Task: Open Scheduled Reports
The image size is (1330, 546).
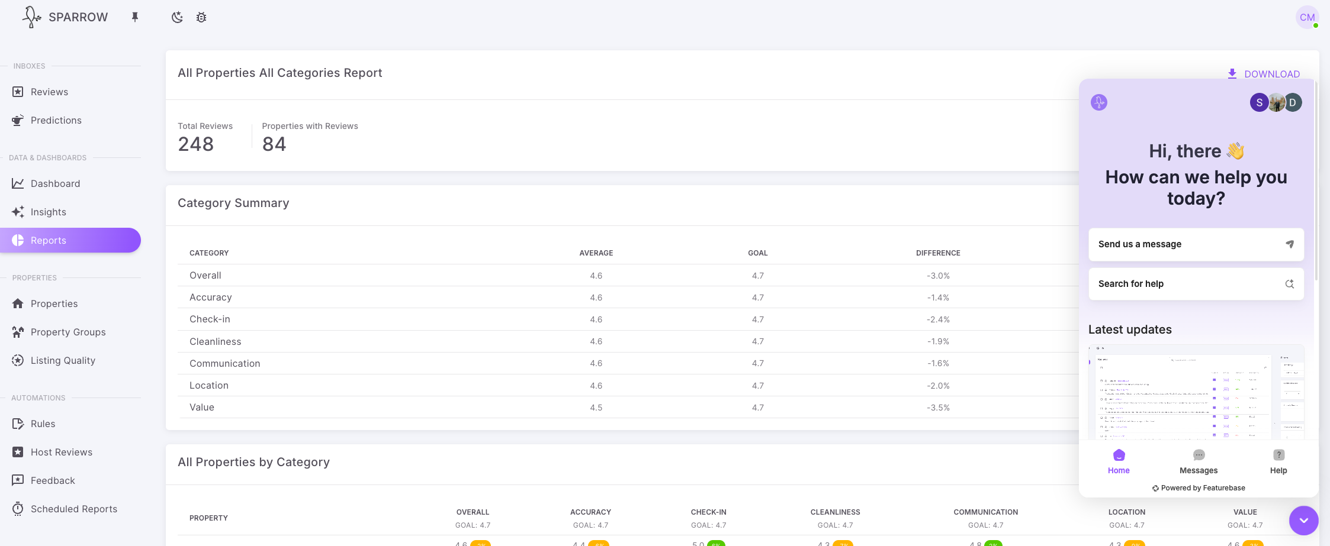Action: click(x=73, y=509)
